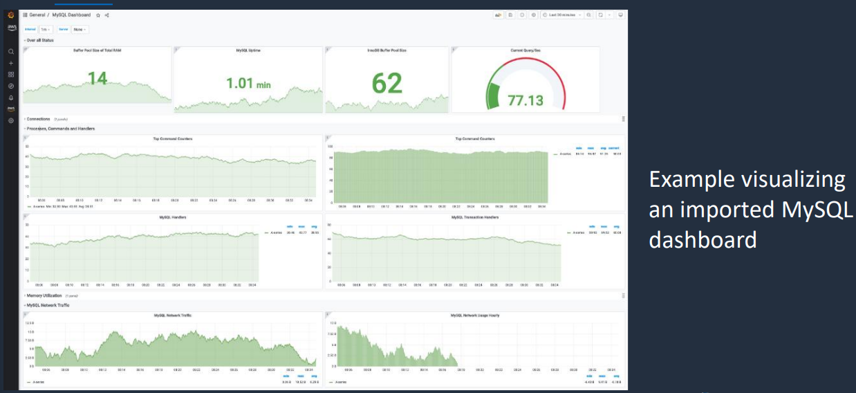Open the Last 30 minutes time picker
856x393 pixels.
coord(563,15)
